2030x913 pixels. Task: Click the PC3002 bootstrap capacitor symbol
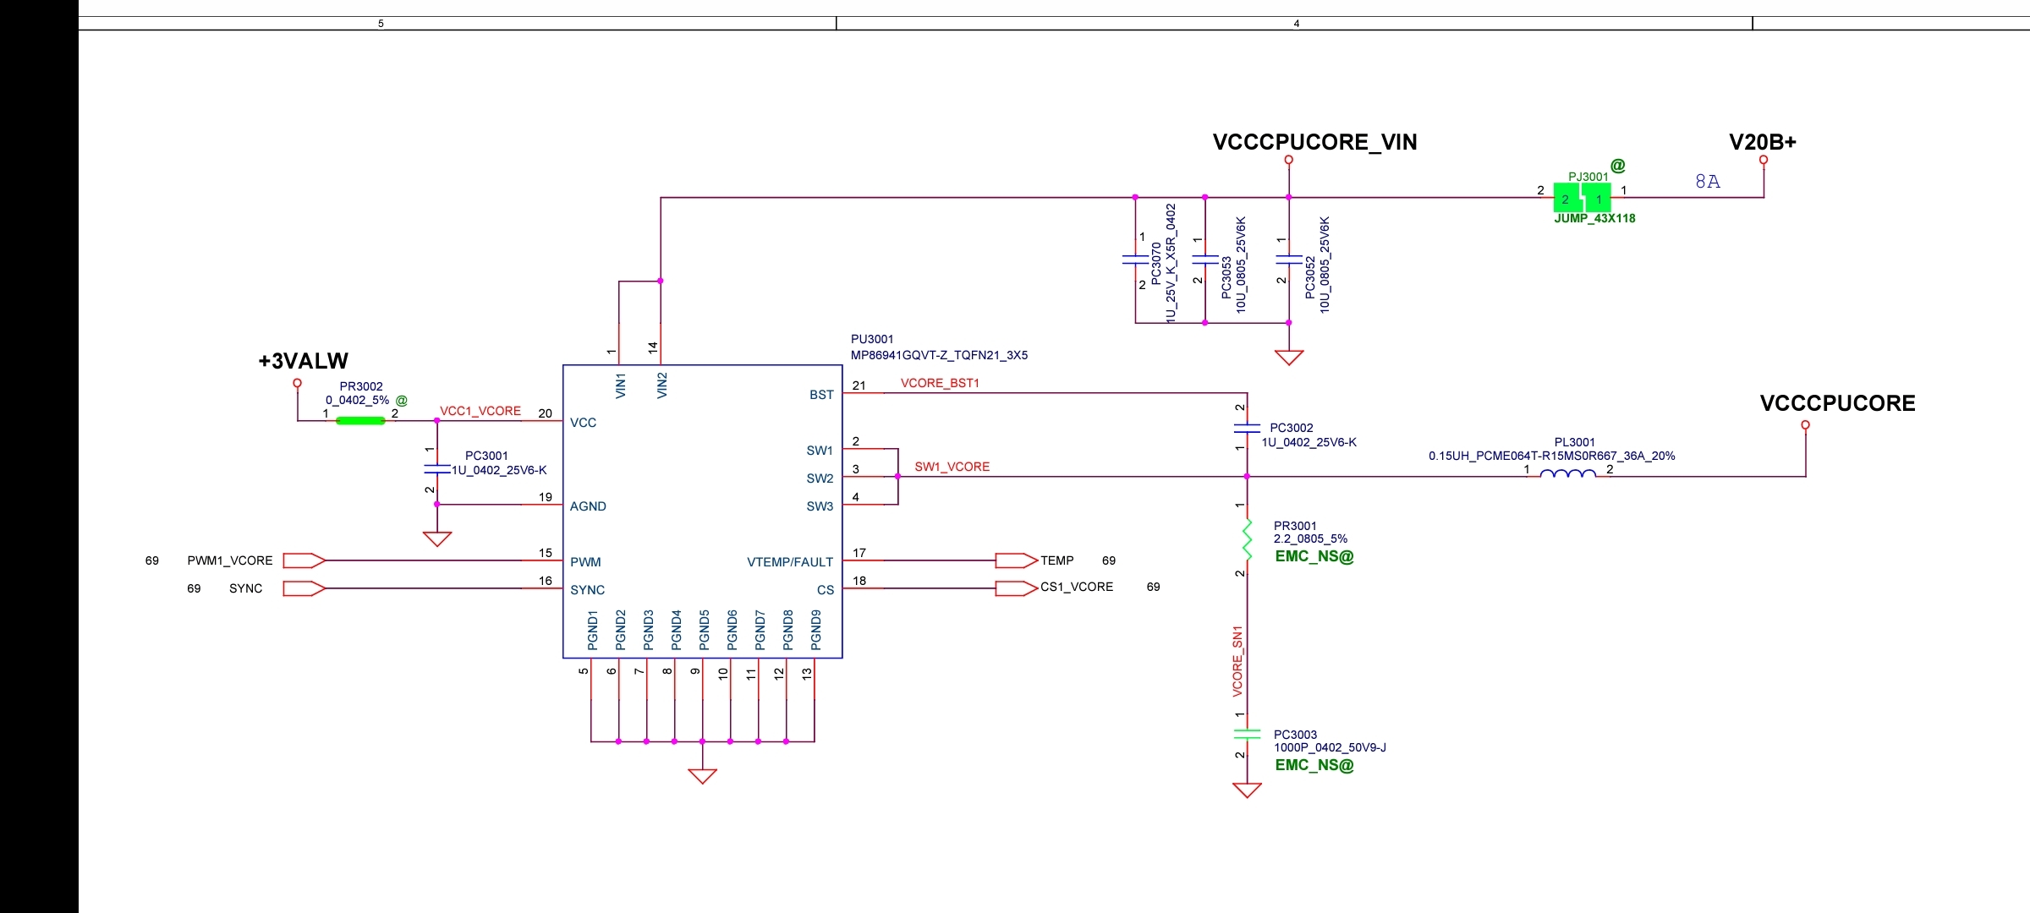click(x=1247, y=428)
